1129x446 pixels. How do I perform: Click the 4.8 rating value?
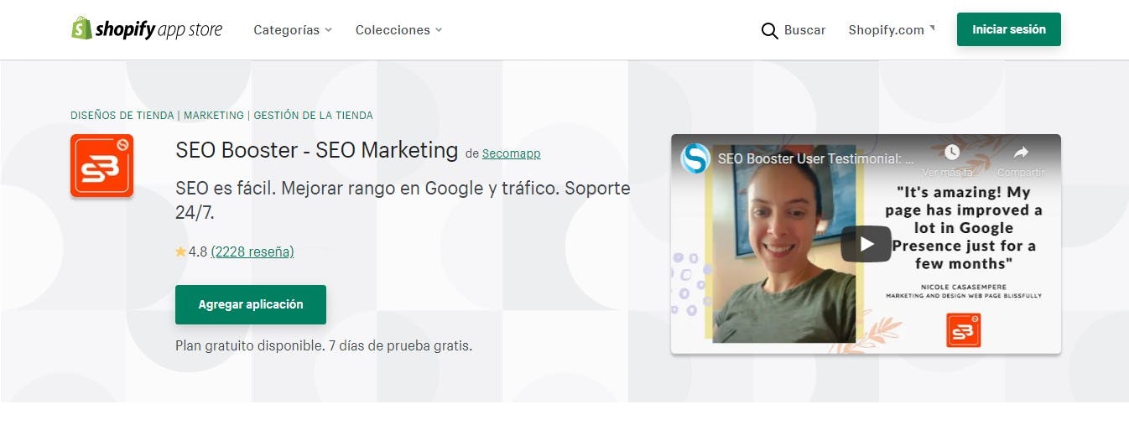coord(198,252)
